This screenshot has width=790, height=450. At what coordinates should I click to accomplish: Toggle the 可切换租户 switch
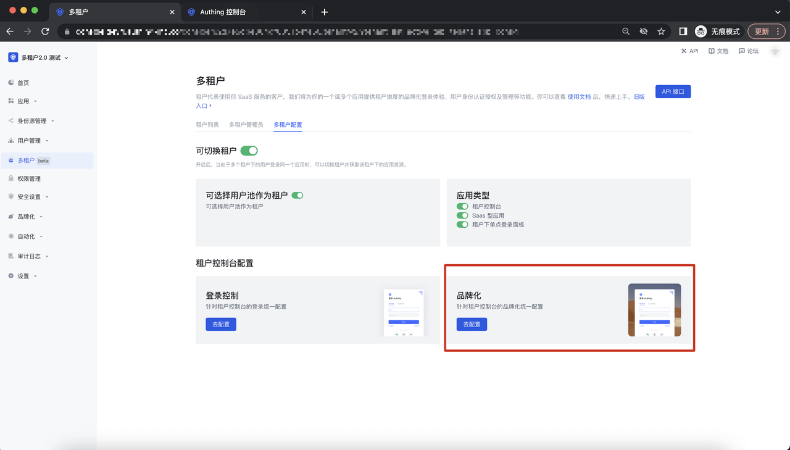coord(249,151)
